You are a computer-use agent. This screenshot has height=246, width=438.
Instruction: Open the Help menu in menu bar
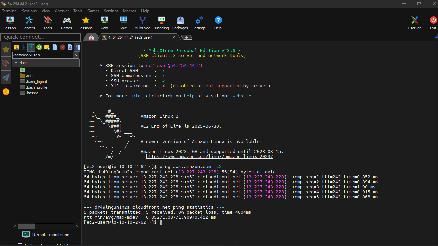(145, 11)
